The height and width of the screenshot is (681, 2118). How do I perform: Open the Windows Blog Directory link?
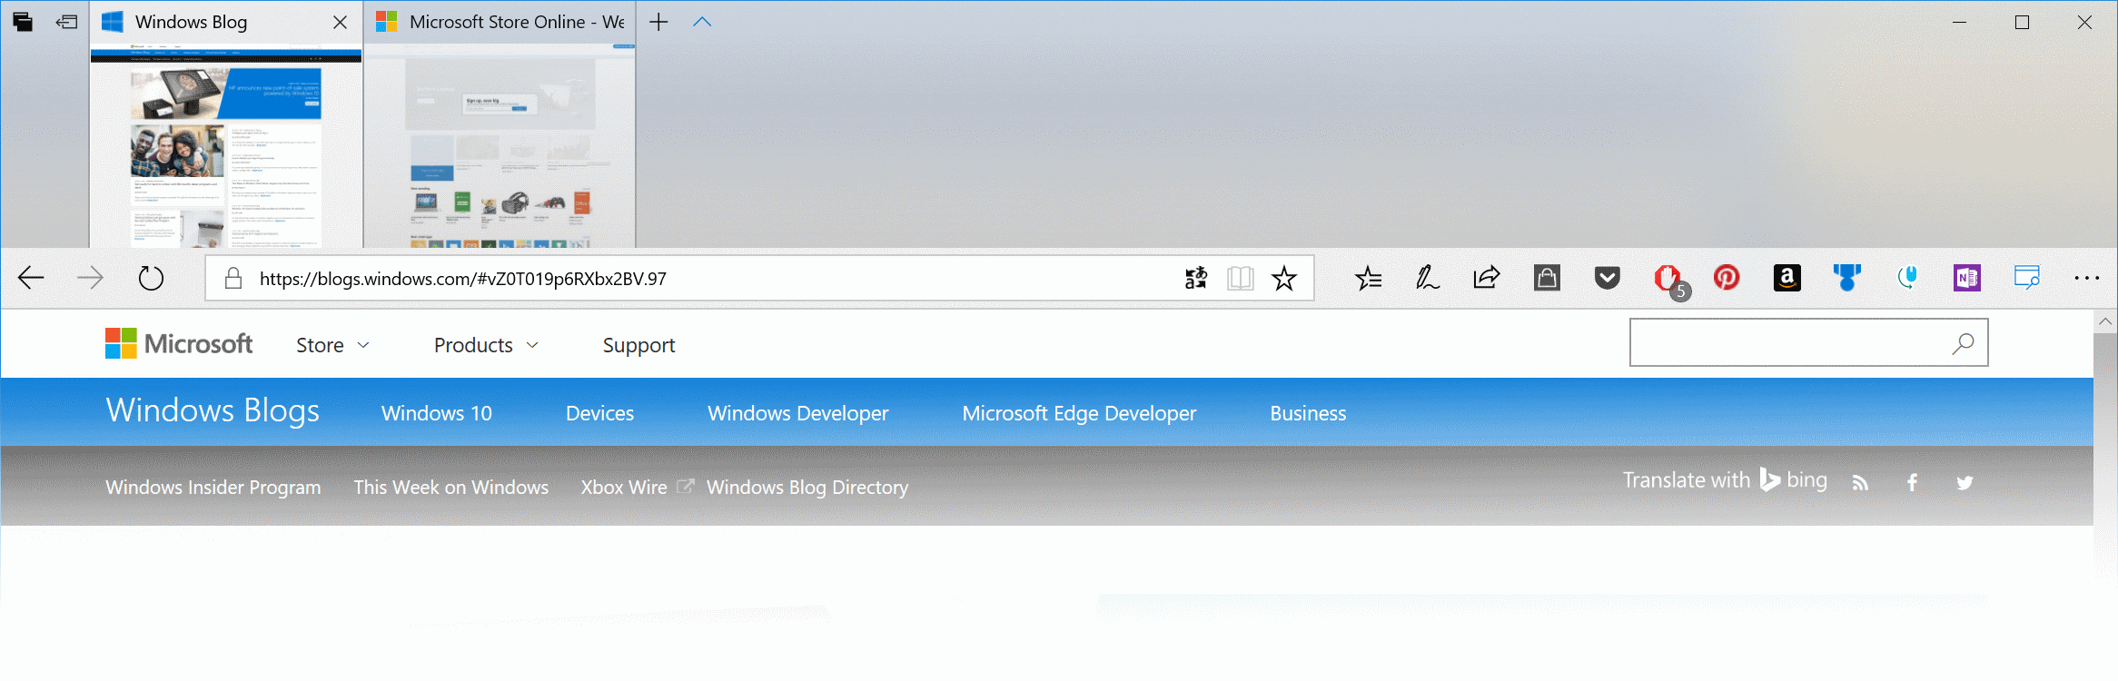[807, 487]
